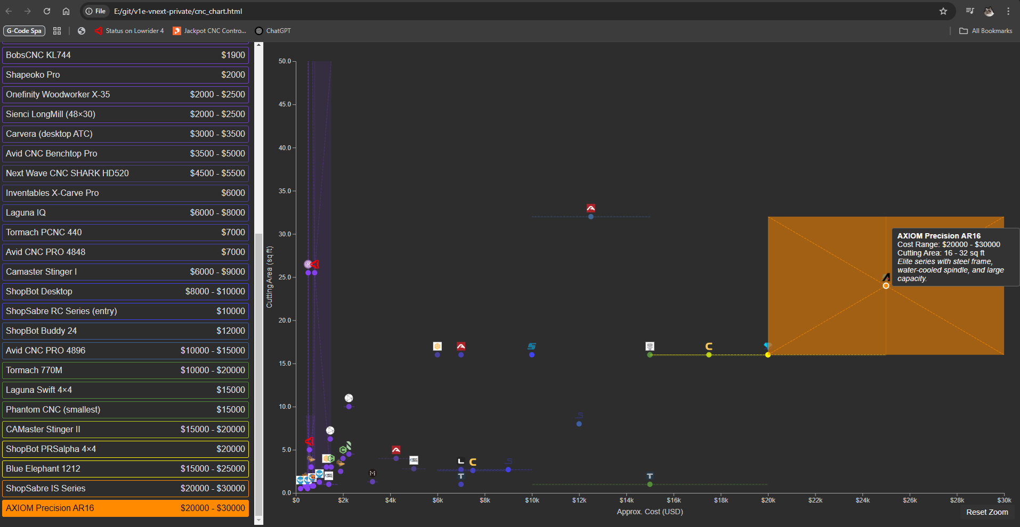
Task: Click the highlighted AXIOM data point on chart
Action: click(x=886, y=286)
